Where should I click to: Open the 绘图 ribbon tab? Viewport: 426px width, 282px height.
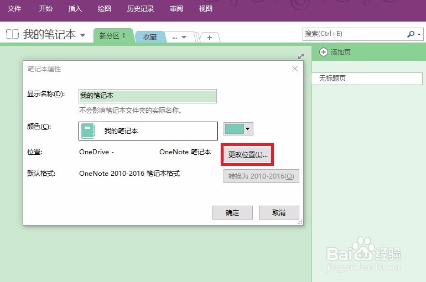pyautogui.click(x=105, y=9)
